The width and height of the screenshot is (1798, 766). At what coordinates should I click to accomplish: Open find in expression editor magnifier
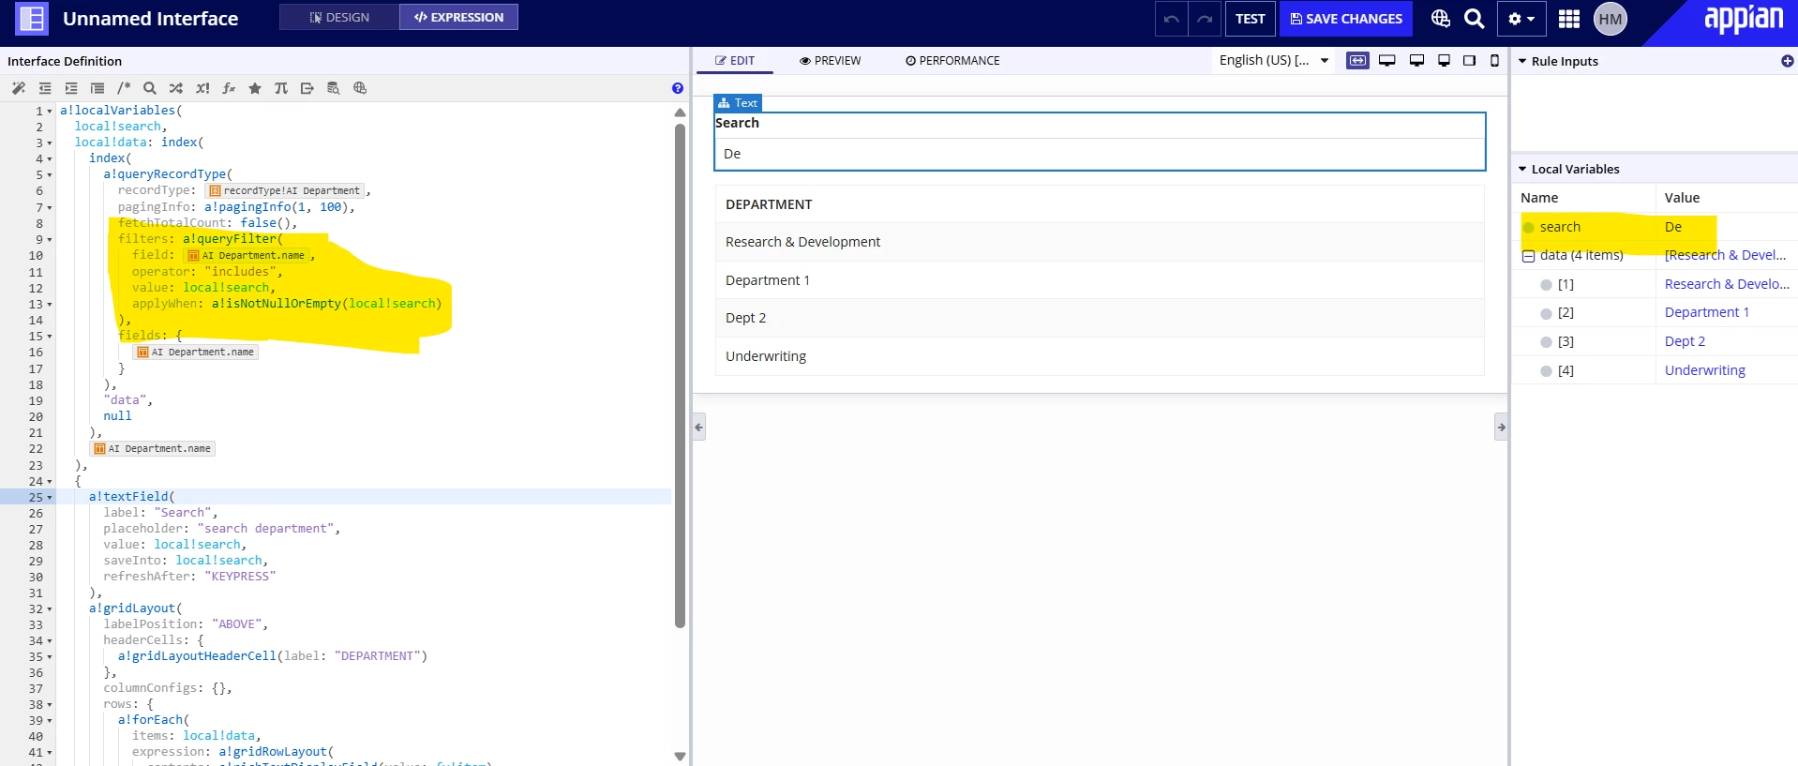pos(150,88)
